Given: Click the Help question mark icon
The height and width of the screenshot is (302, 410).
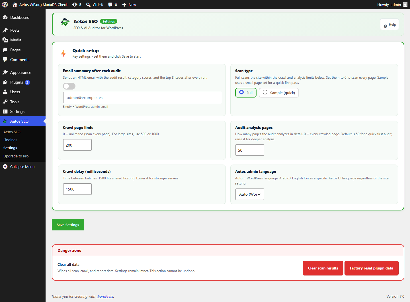Looking at the screenshot, I should tap(385, 26).
